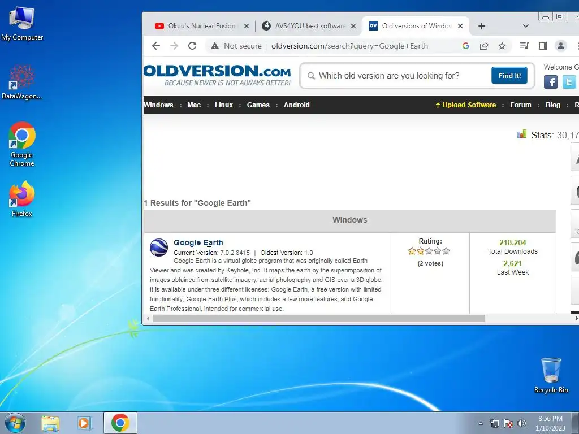This screenshot has width=579, height=434.
Task: Share this page icon
Action: coord(484,46)
